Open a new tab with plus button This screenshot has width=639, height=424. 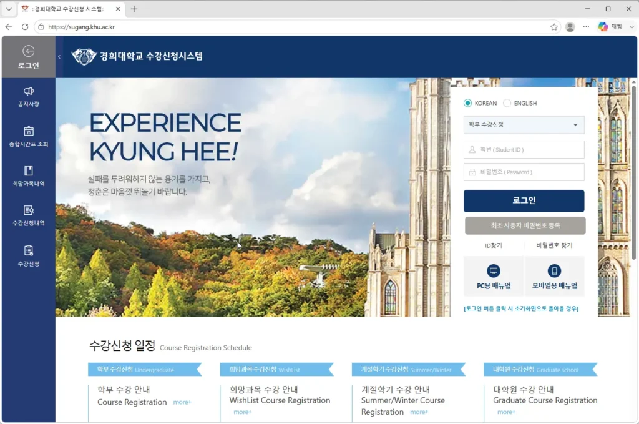tap(134, 9)
